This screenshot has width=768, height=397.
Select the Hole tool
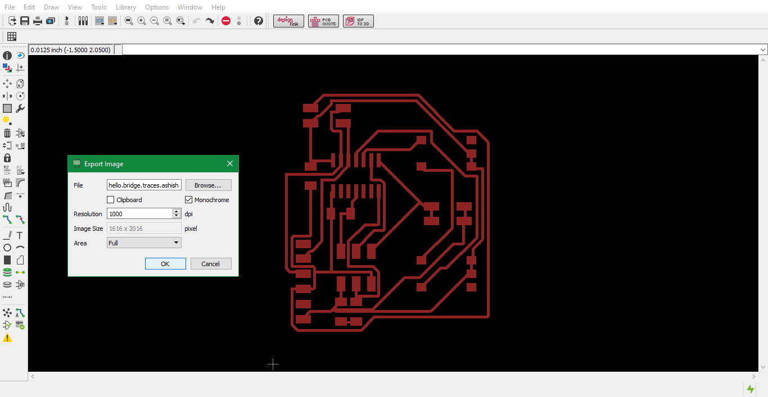point(7,285)
